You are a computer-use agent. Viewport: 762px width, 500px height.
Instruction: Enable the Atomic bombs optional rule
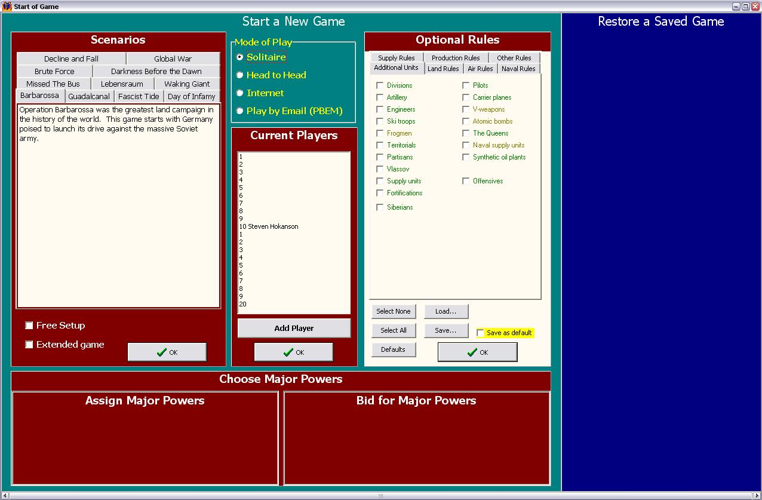(466, 121)
